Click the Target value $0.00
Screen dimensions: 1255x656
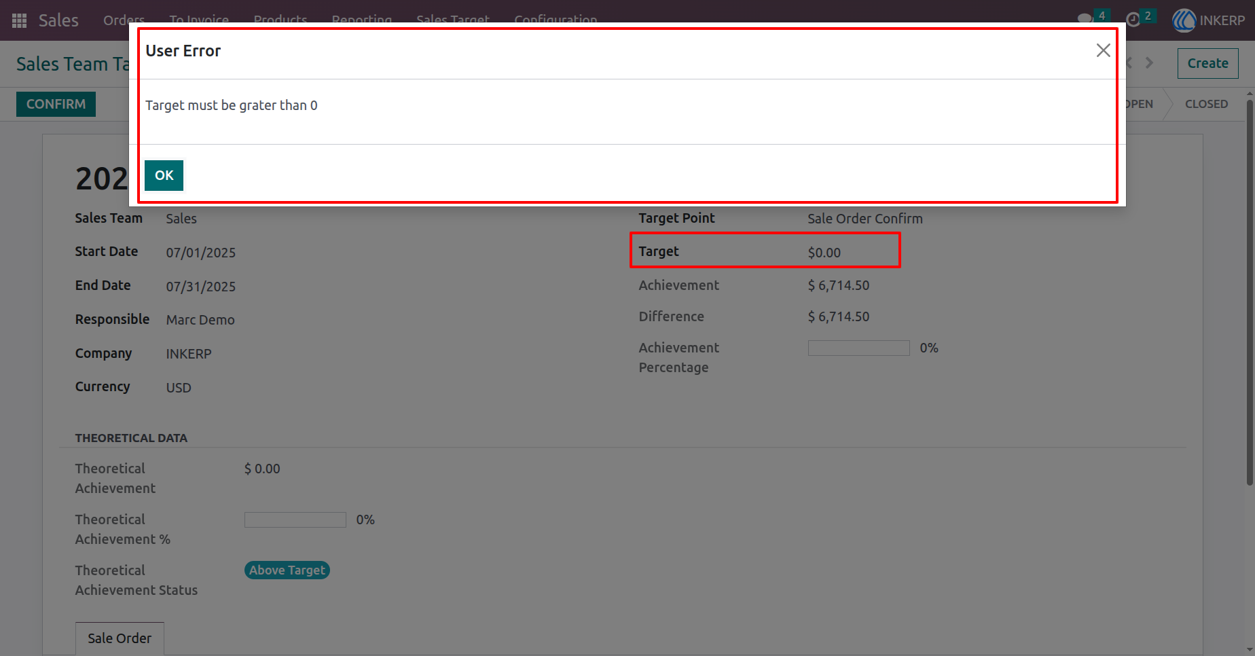(x=824, y=253)
